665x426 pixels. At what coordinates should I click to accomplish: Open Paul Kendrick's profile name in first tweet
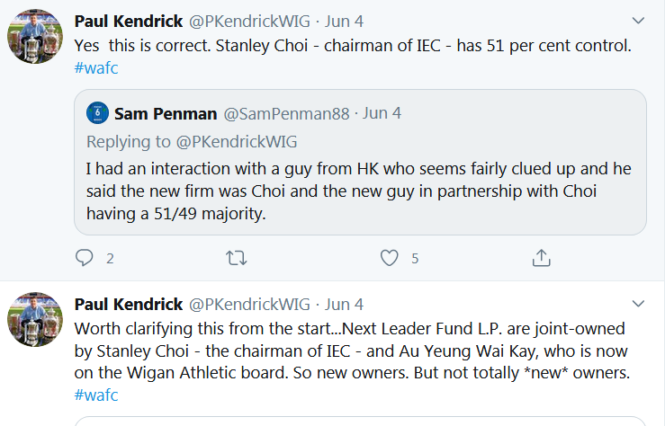pos(128,21)
